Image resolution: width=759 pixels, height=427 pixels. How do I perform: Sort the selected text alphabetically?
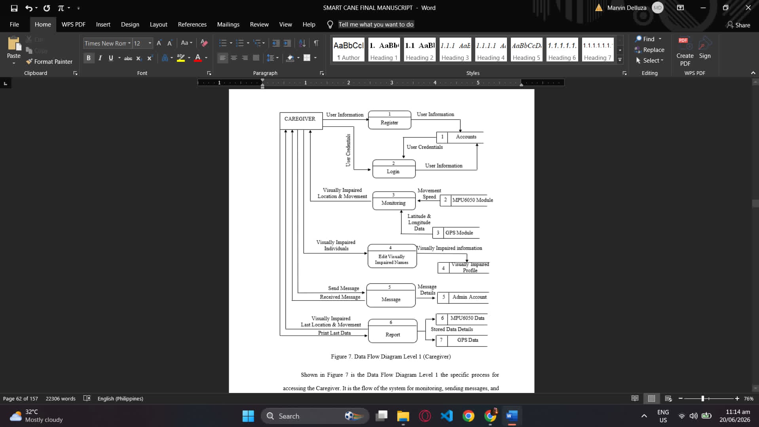[x=302, y=43]
